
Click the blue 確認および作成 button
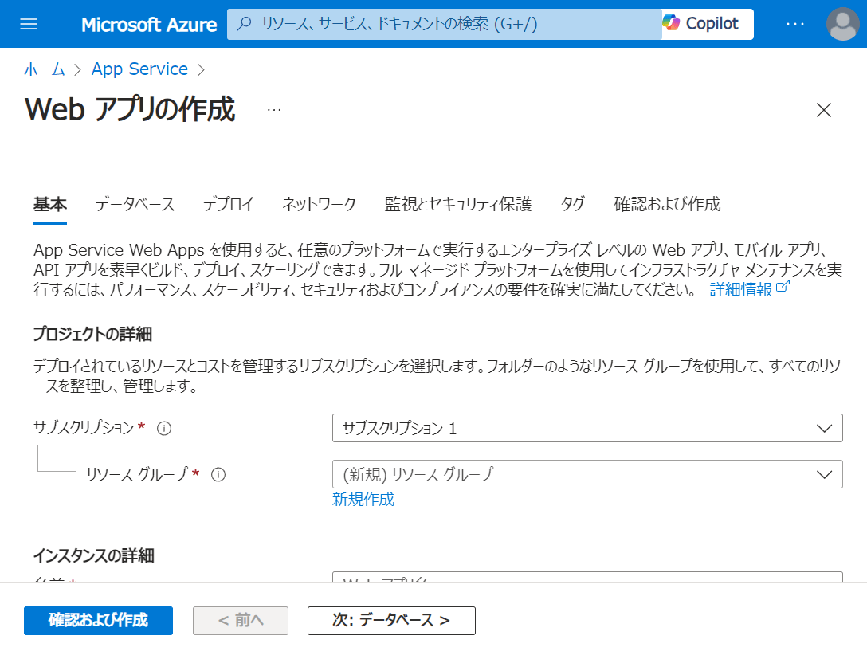coord(99,620)
